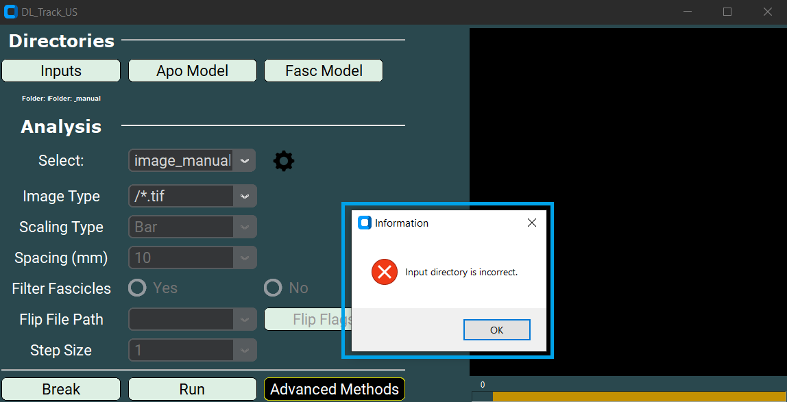Image resolution: width=787 pixels, height=402 pixels.
Task: Click the DL_Track_US app icon in title bar
Action: 11,12
